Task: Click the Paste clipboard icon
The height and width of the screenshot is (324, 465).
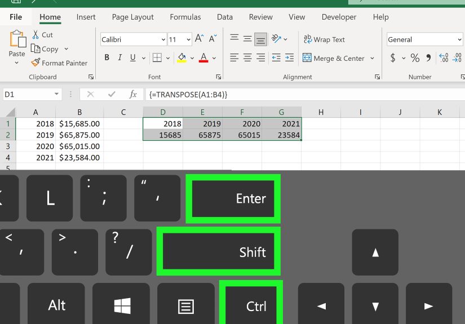Action: (18, 39)
